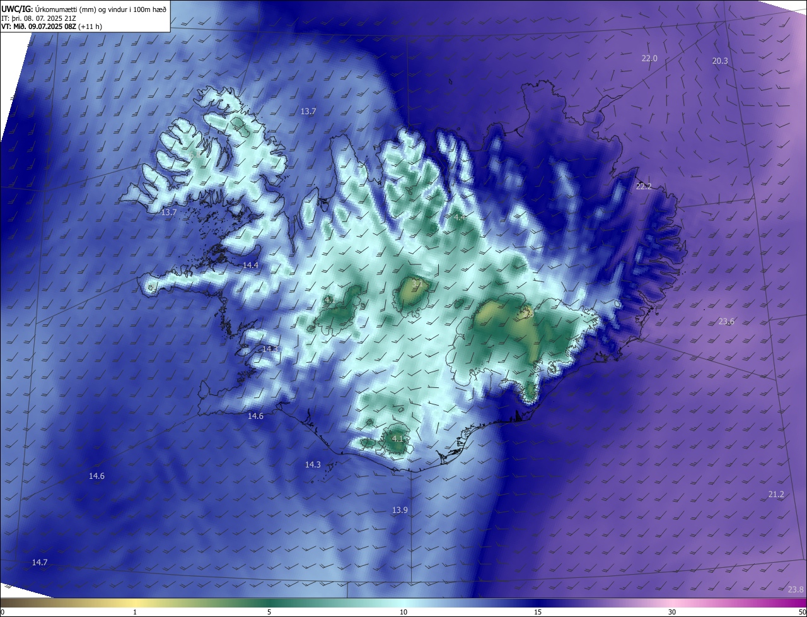807x617 pixels.
Task: Click the 4.4 value label over northern Iceland
Action: click(x=460, y=217)
